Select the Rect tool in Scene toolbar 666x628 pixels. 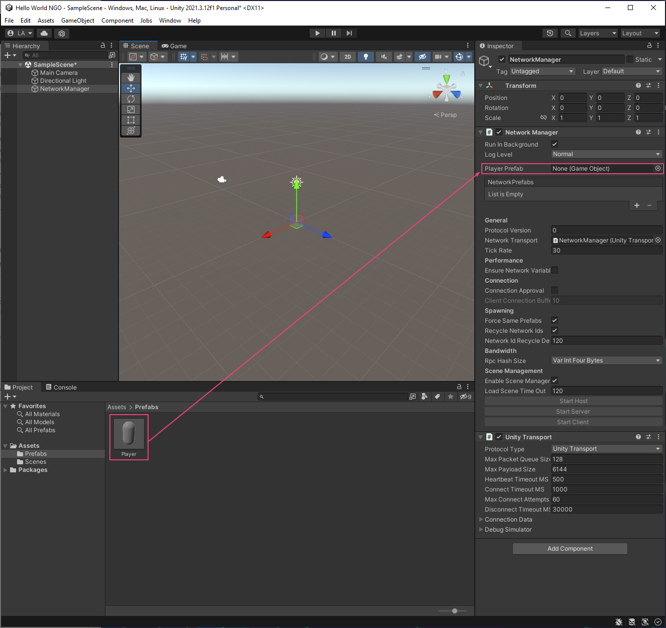tap(131, 120)
